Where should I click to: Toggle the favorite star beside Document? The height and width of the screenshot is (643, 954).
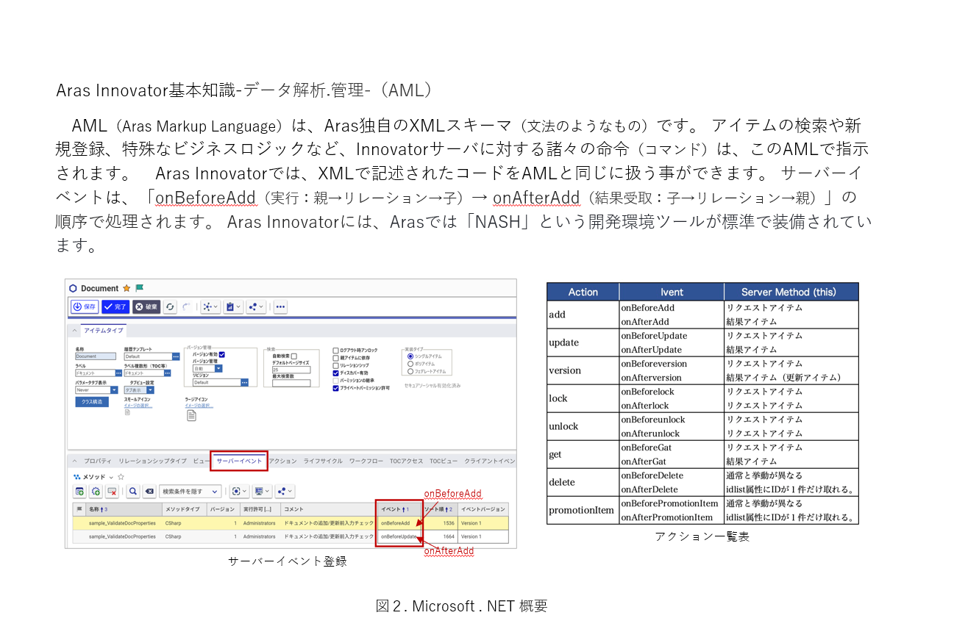tap(127, 288)
